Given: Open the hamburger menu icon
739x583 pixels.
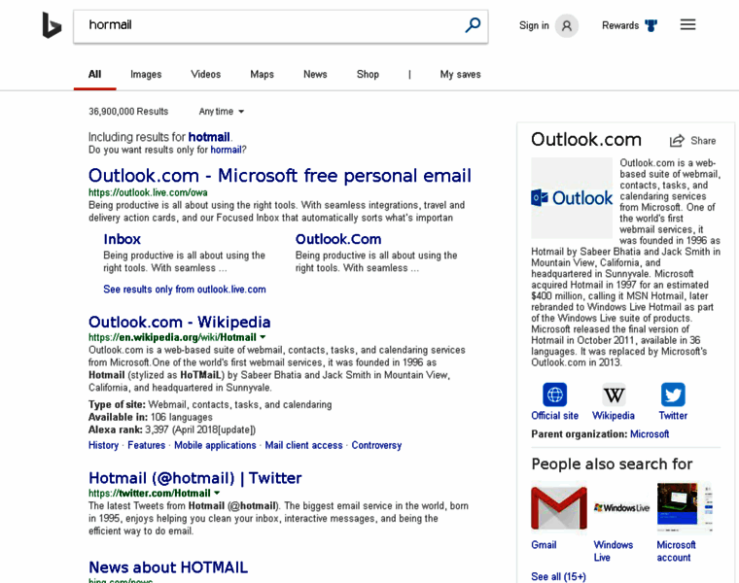Looking at the screenshot, I should tap(687, 24).
